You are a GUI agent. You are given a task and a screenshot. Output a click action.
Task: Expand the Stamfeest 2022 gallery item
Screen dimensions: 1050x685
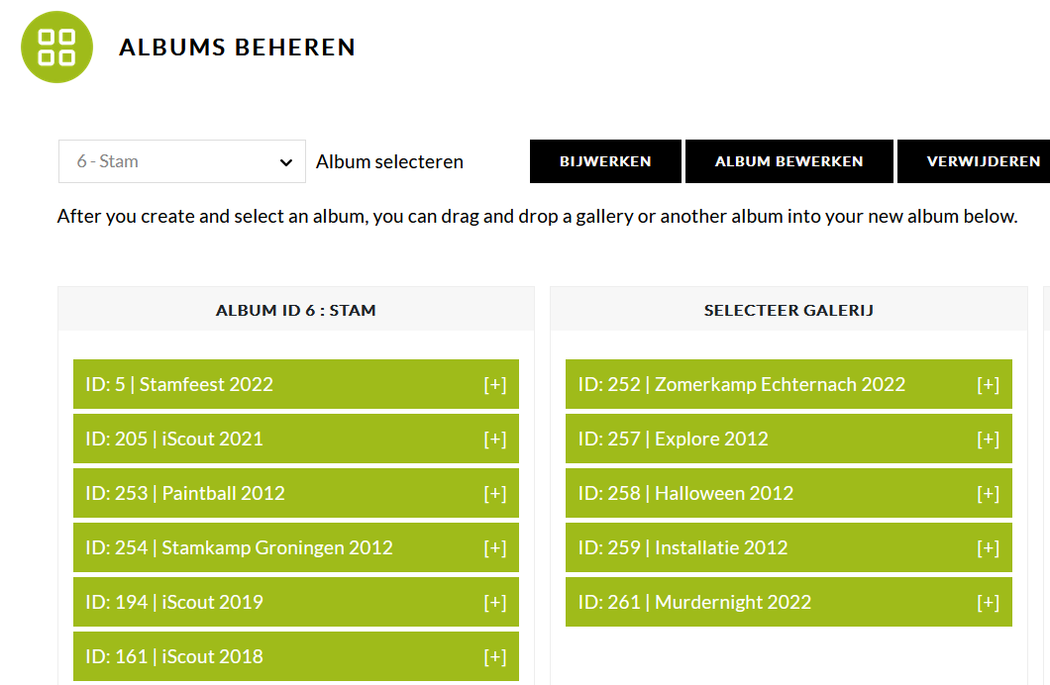(x=495, y=385)
